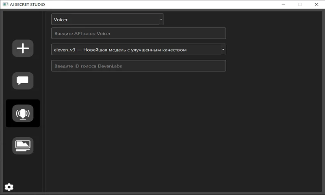
Task: Open the chat bubble sidebar section
Action: (23, 81)
